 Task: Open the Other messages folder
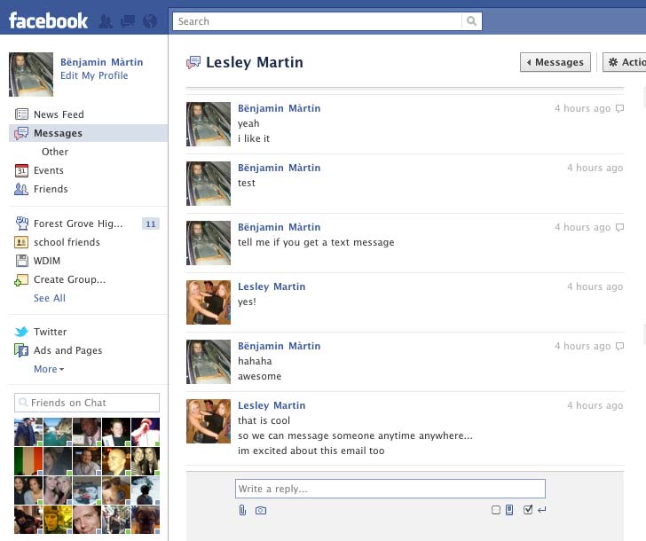(x=55, y=152)
